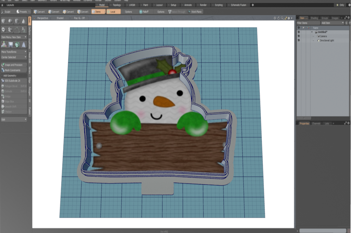Click the viewport zoom magnifier icon

(x=282, y=18)
